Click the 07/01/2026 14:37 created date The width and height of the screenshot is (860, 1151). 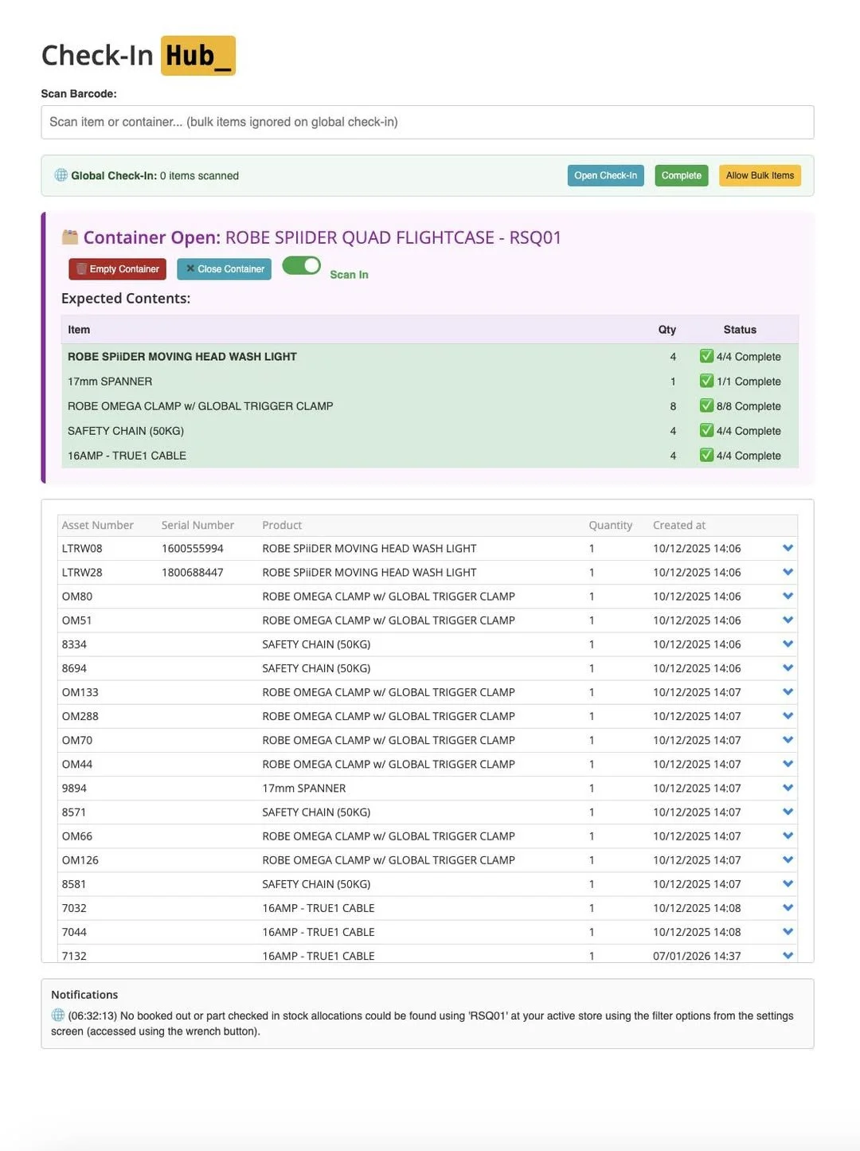coord(697,955)
